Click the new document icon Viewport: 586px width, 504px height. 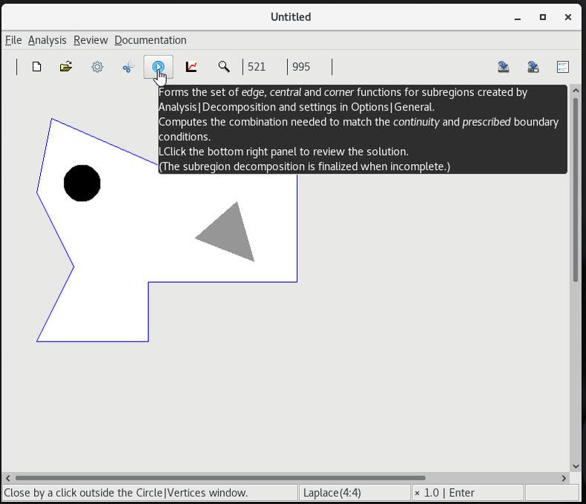tap(36, 67)
